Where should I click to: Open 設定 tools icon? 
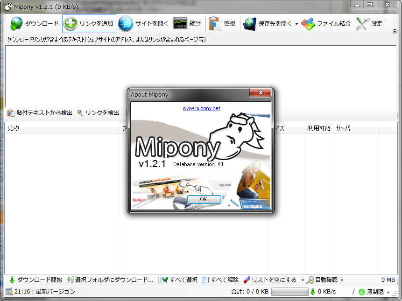click(x=362, y=24)
